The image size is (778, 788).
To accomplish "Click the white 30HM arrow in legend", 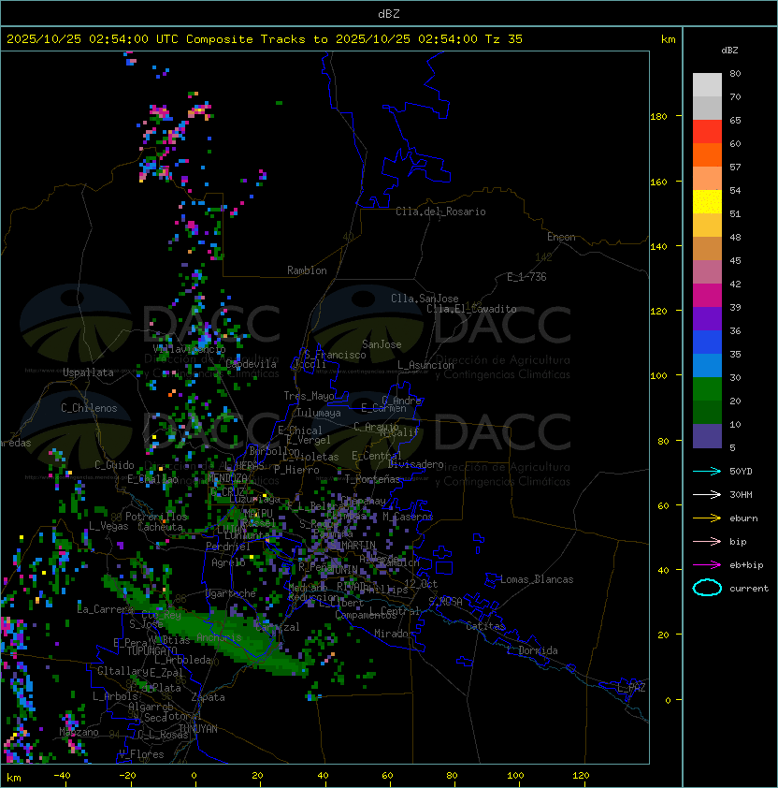I will [x=707, y=494].
